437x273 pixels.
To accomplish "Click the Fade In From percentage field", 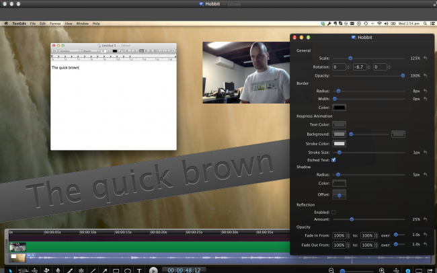I will (340, 235).
